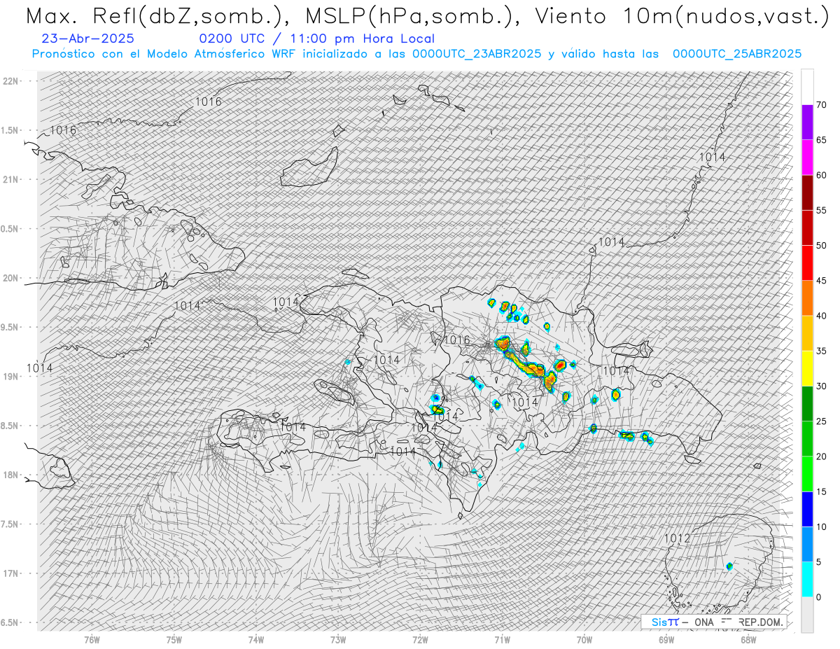Image resolution: width=840 pixels, height=649 pixels.
Task: Click the cyan 0-5 dBZ colorbar band
Action: (807, 579)
